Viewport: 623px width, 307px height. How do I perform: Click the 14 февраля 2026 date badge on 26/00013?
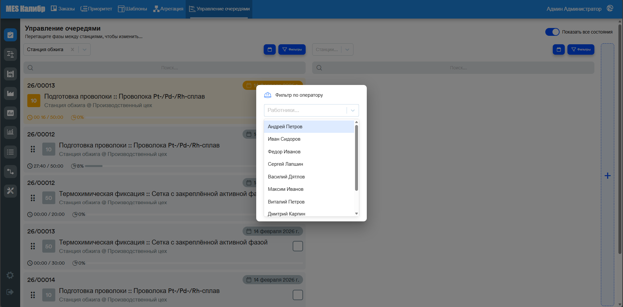point(273,231)
